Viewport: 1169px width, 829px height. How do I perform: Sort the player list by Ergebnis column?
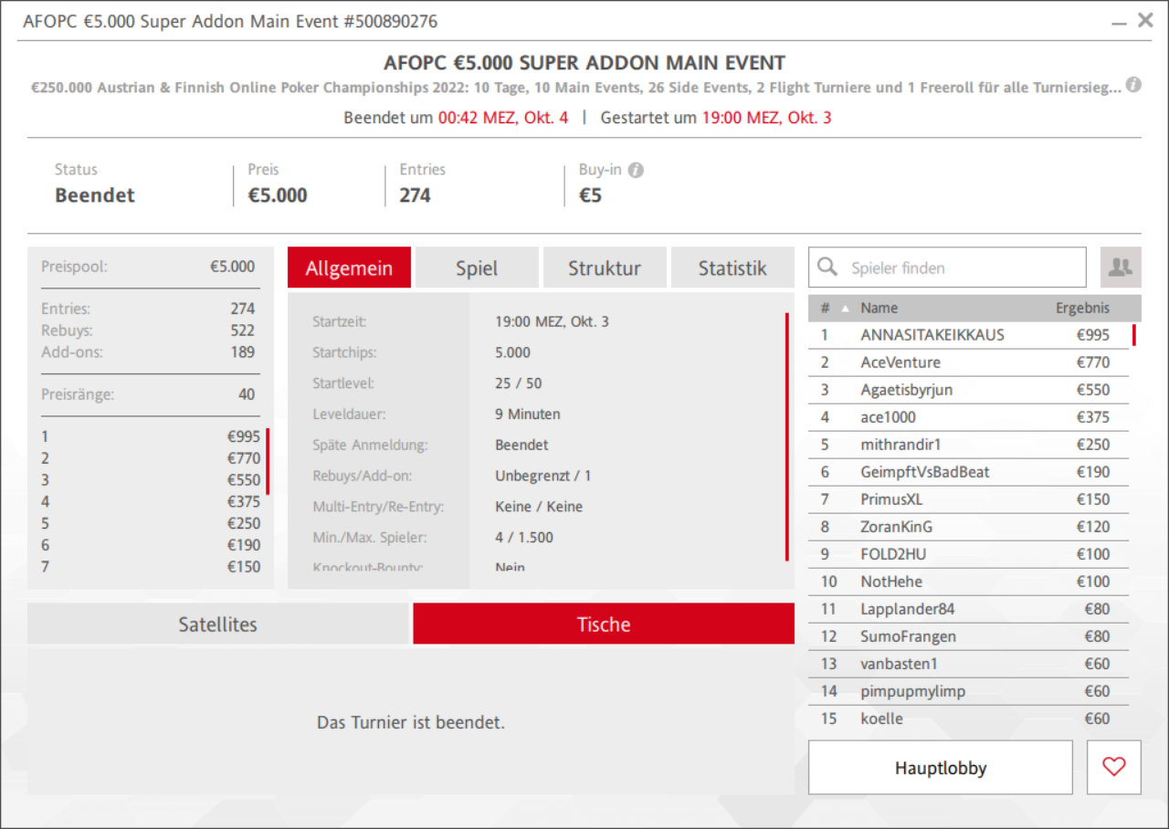pyautogui.click(x=1083, y=309)
